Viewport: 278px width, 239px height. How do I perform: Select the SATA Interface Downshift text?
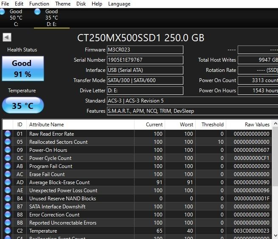(57, 207)
